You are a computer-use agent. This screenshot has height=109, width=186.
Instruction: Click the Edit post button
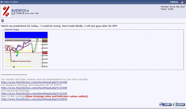(x=165, y=104)
